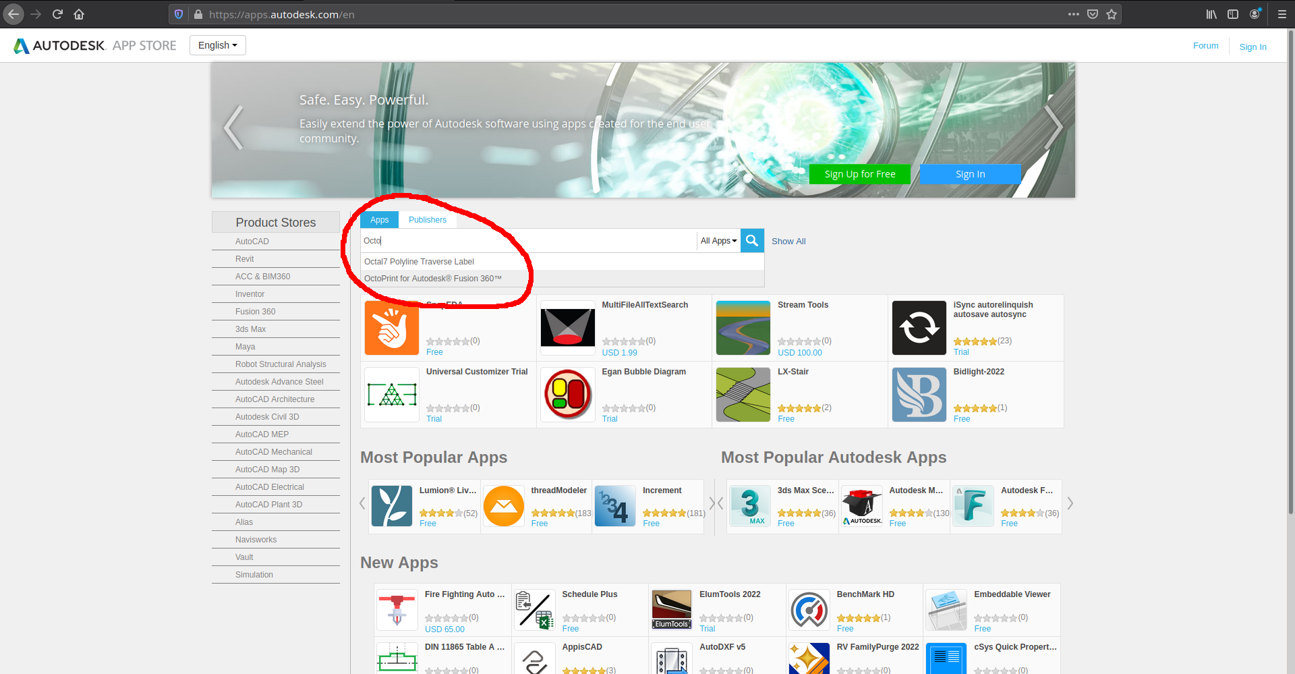Screen dimensions: 1295x674
Task: Open the Universal Customizer Trial icon
Action: point(392,395)
